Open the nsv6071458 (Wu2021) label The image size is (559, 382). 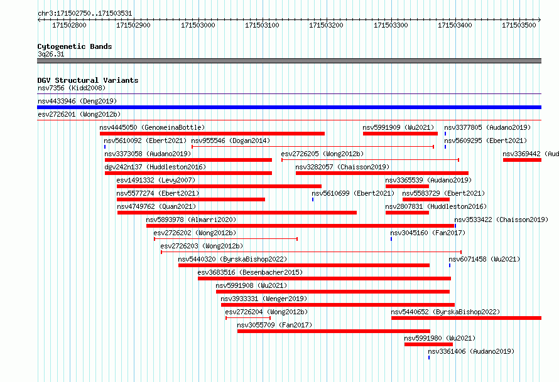click(x=484, y=259)
